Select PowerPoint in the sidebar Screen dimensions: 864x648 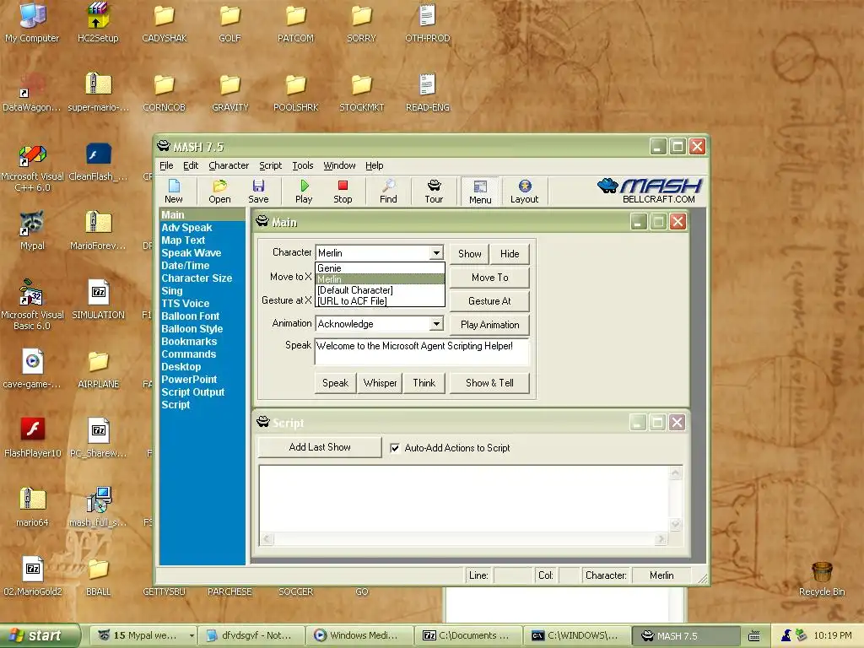189,380
